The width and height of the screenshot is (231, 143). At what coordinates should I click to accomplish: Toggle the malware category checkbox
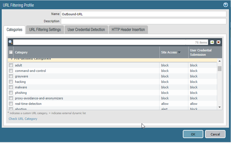[x=11, y=87]
